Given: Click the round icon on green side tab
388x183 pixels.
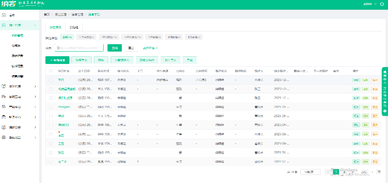Looking at the screenshot, I should 385,112.
